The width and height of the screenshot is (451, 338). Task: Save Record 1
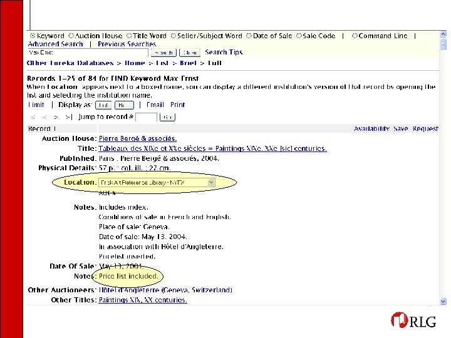coord(401,128)
